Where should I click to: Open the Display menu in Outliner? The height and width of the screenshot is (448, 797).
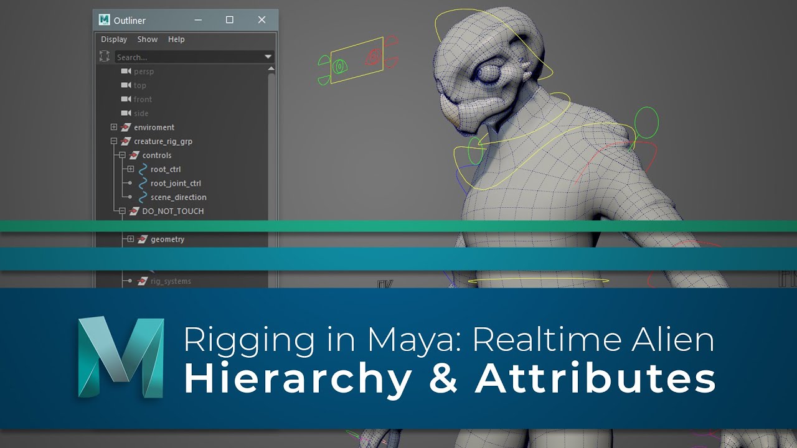(x=114, y=39)
